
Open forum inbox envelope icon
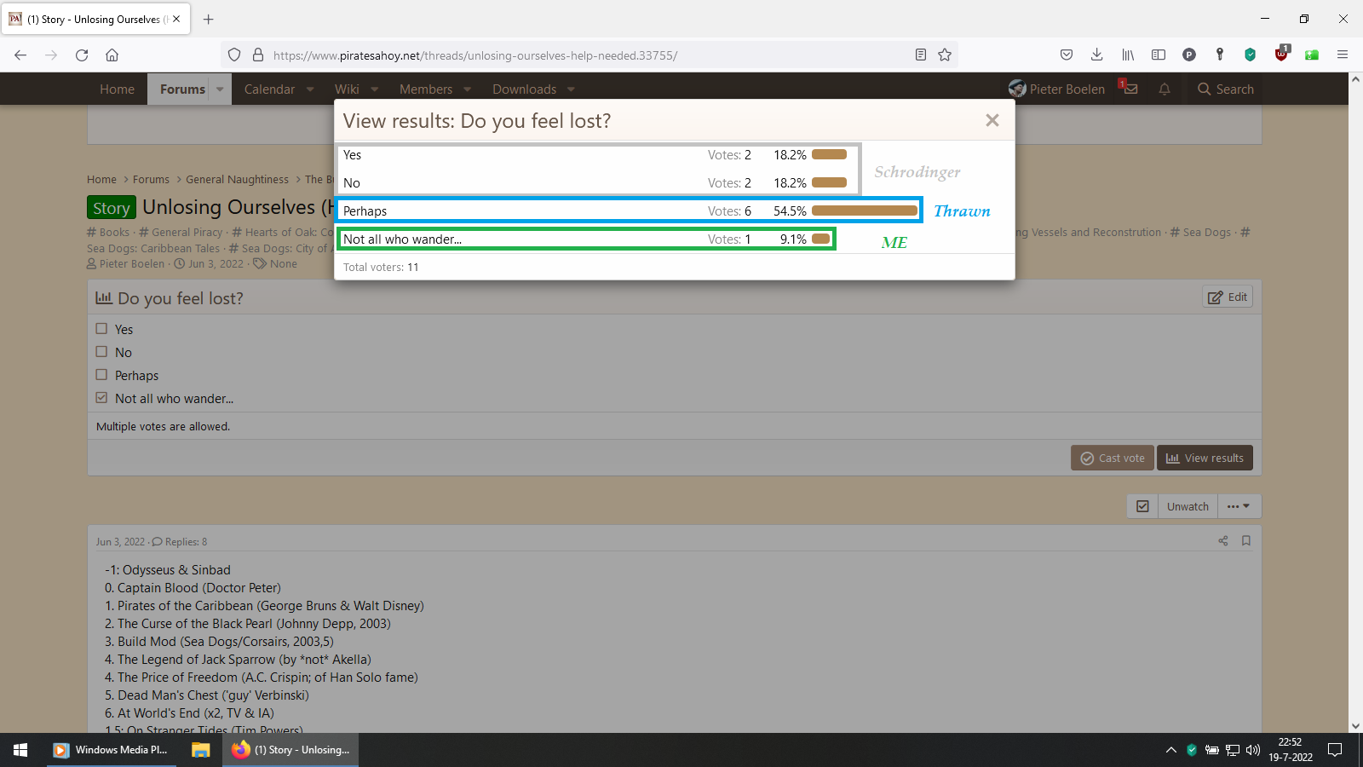pos(1130,89)
